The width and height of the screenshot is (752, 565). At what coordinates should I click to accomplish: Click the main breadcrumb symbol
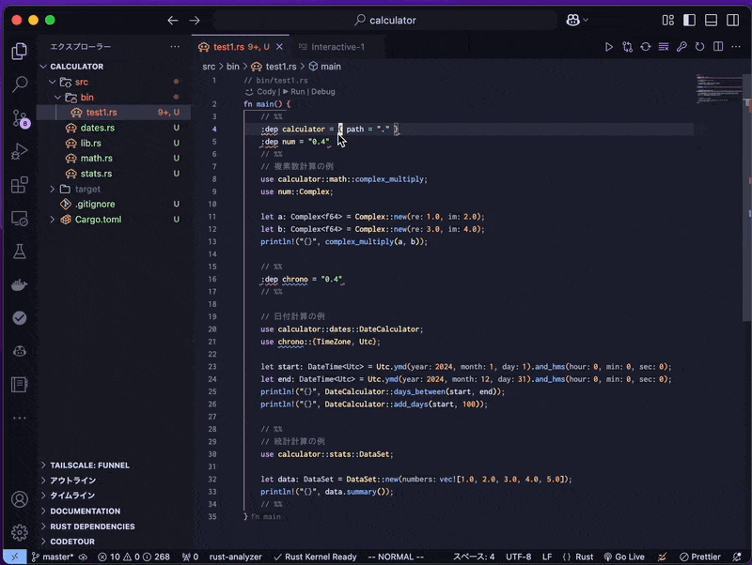(325, 67)
